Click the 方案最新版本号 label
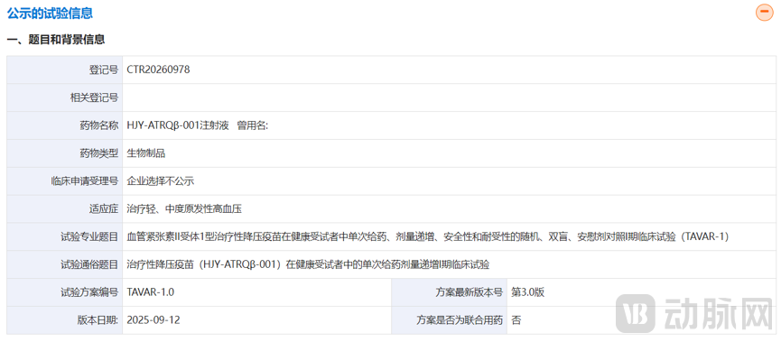Viewport: 781px width, 342px height. click(469, 292)
